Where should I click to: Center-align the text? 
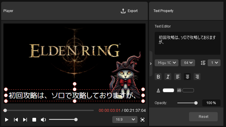coord(187,77)
